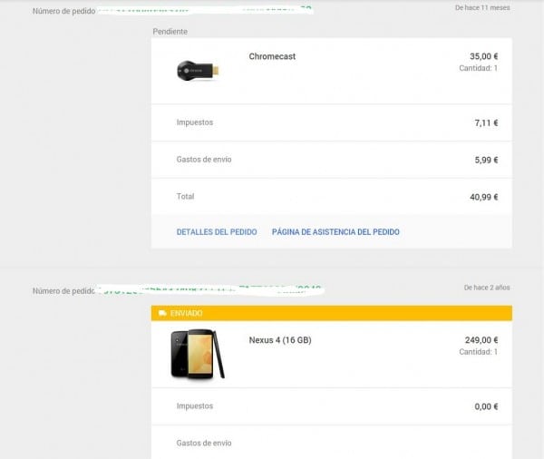
Task: Click Impuestos label in Chromecast order
Action: 195,122
